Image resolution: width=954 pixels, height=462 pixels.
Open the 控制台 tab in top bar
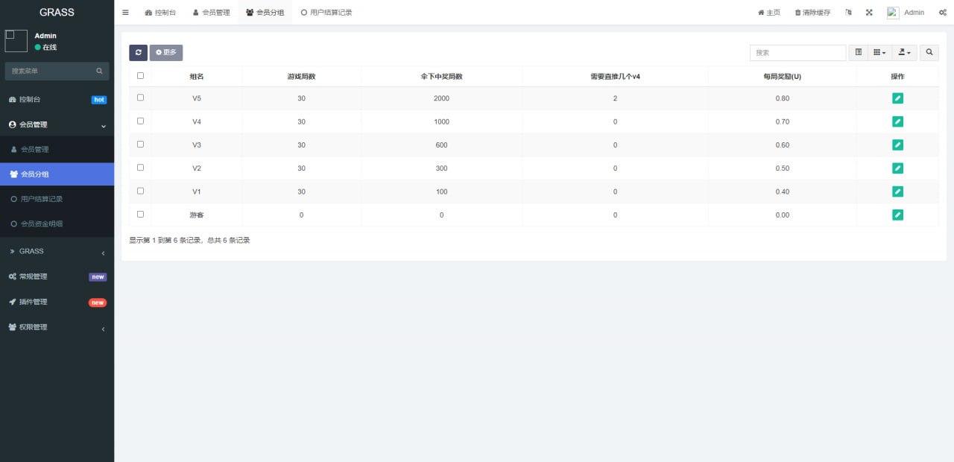click(x=160, y=13)
